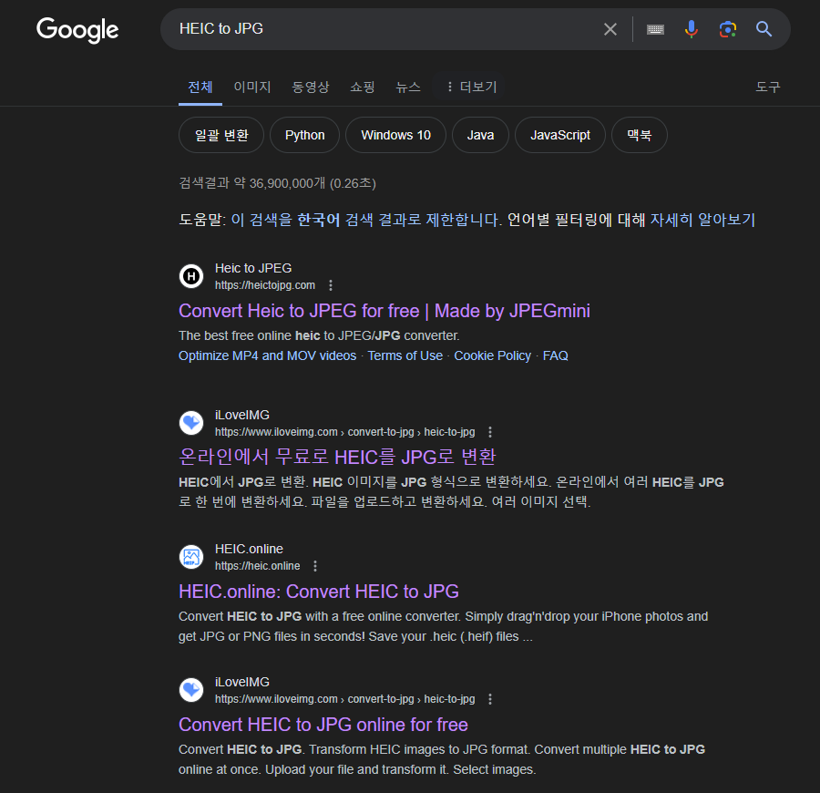
Task: Open Convert Heic to JPEG for free result
Action: (384, 311)
